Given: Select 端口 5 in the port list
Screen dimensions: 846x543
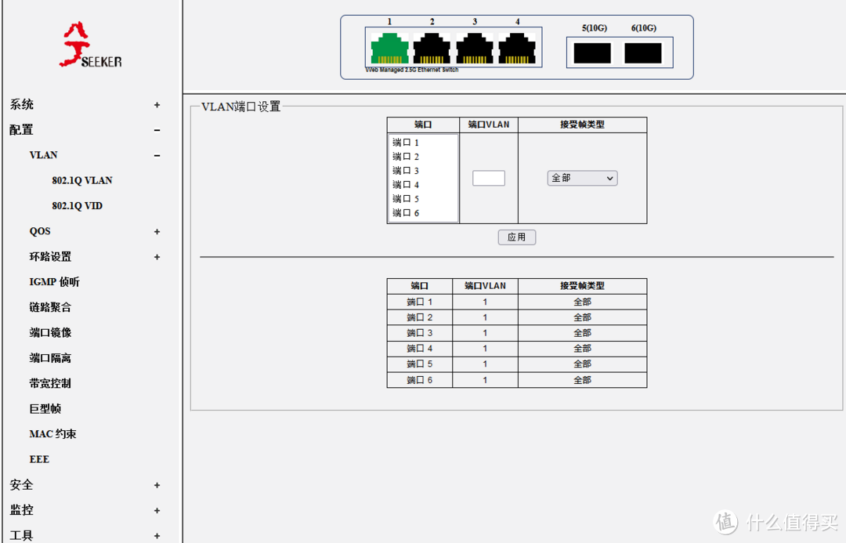Looking at the screenshot, I should coord(423,199).
